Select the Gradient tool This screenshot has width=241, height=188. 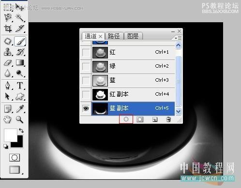[20, 63]
